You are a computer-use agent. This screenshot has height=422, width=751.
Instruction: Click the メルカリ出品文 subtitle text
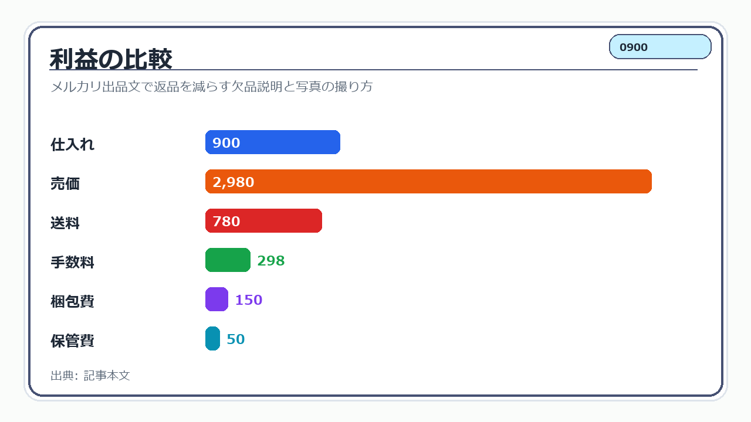pyautogui.click(x=211, y=87)
